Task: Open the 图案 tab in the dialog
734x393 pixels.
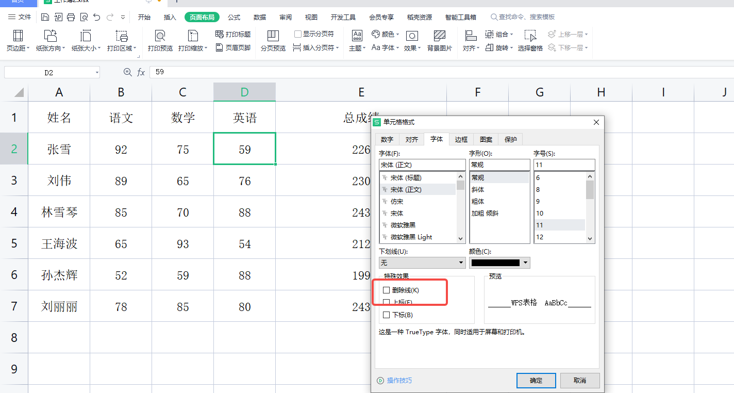Action: (x=486, y=139)
